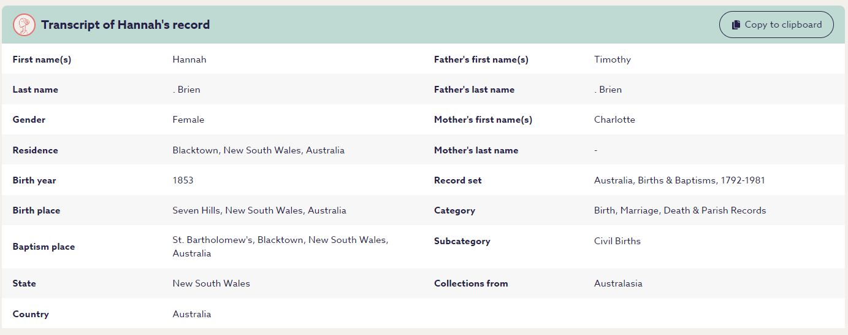848x335 pixels.
Task: Click the tree logo icon beside transcript title
Action: tap(25, 25)
